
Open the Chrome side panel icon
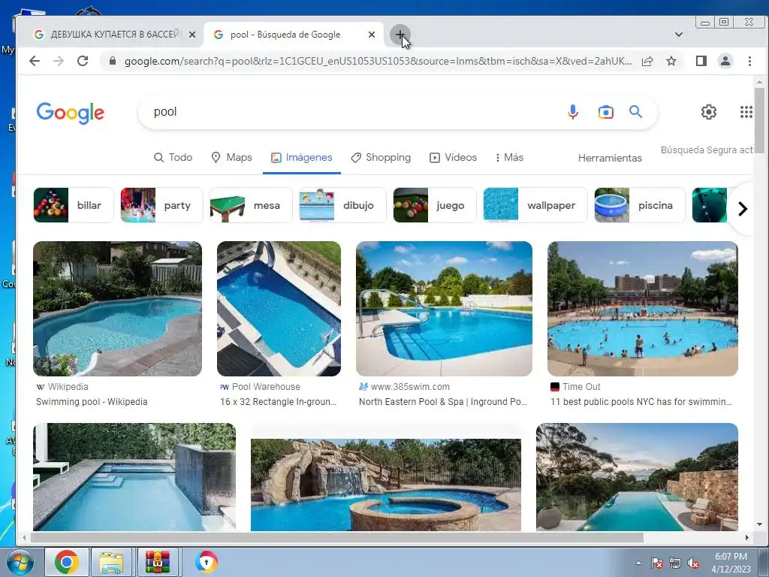(x=701, y=61)
